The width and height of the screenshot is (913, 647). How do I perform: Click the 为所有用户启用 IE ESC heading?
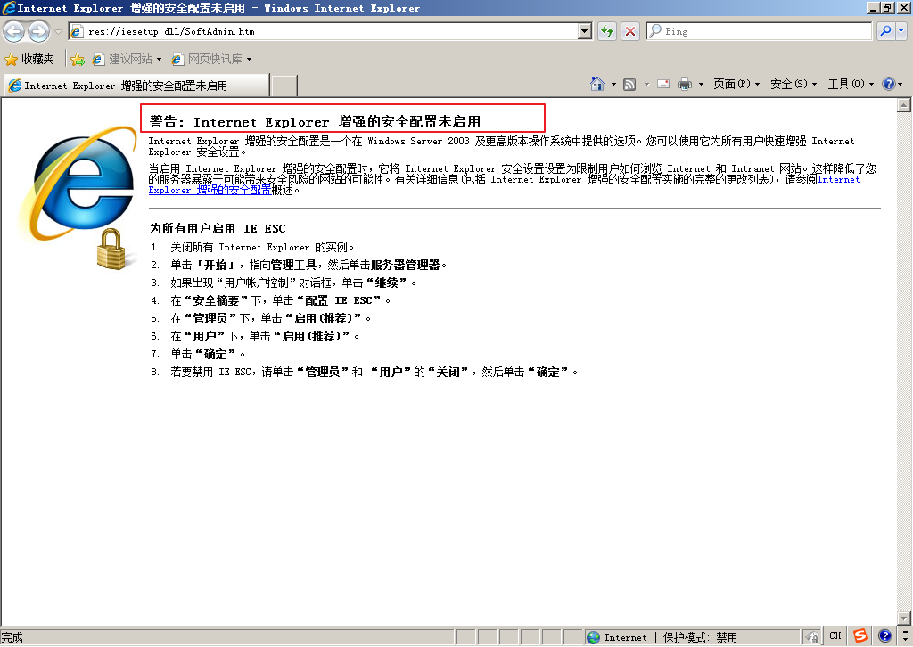coord(218,229)
